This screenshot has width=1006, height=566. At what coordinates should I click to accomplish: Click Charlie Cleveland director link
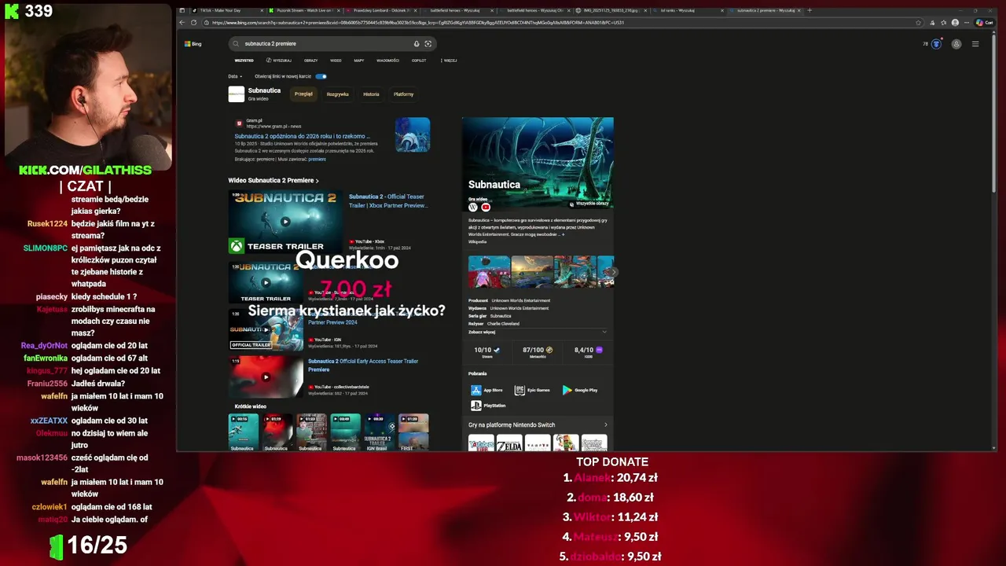click(x=503, y=324)
